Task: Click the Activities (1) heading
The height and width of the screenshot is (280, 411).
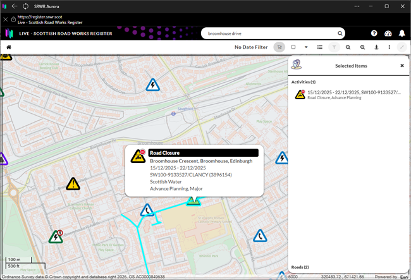Action: tap(304, 82)
